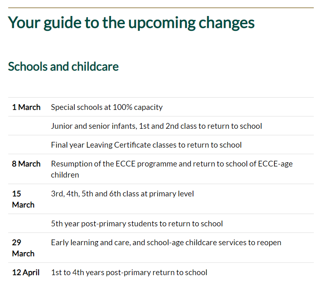Click the "Your guide to the upcoming changes" heading
The image size is (322, 294).
(131, 23)
